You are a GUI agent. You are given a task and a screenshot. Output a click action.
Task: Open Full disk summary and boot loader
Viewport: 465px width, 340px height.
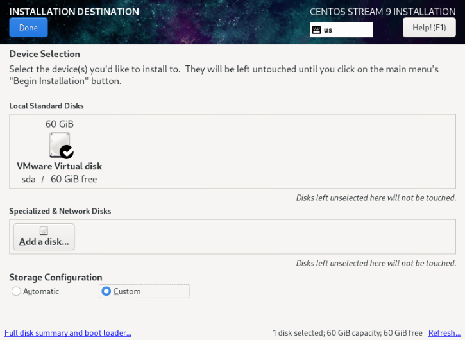click(68, 332)
